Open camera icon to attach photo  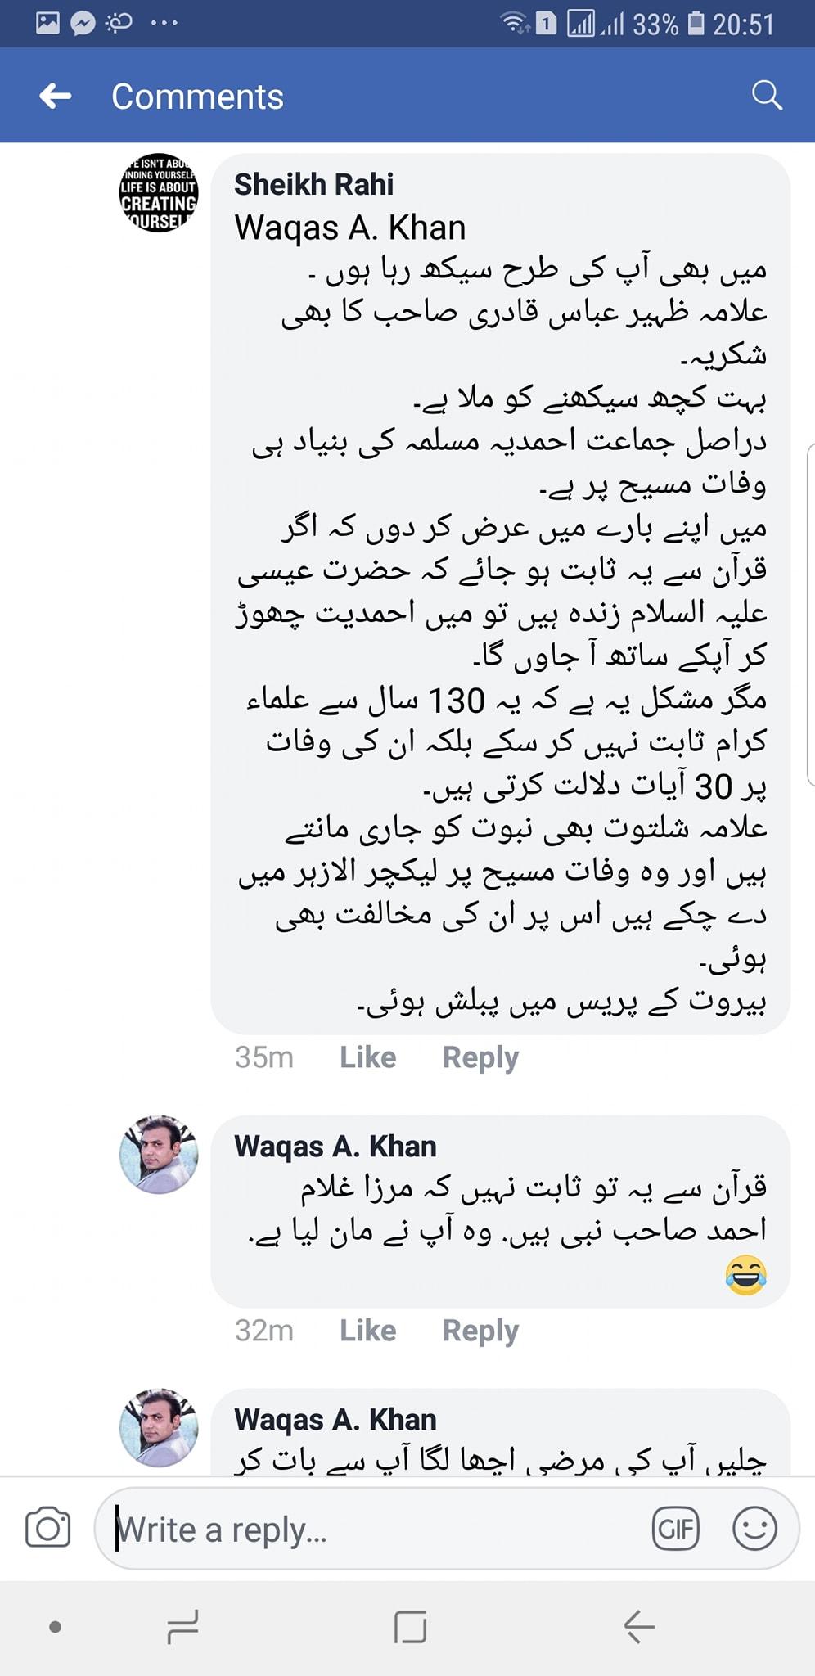pyautogui.click(x=48, y=1527)
